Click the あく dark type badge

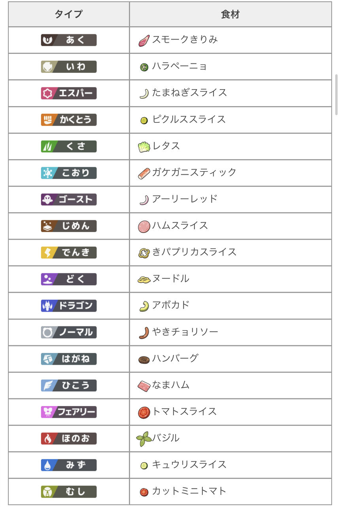69,40
